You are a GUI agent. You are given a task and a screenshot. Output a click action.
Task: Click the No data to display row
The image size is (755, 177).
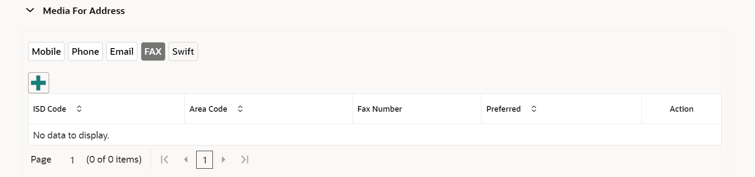[71, 135]
